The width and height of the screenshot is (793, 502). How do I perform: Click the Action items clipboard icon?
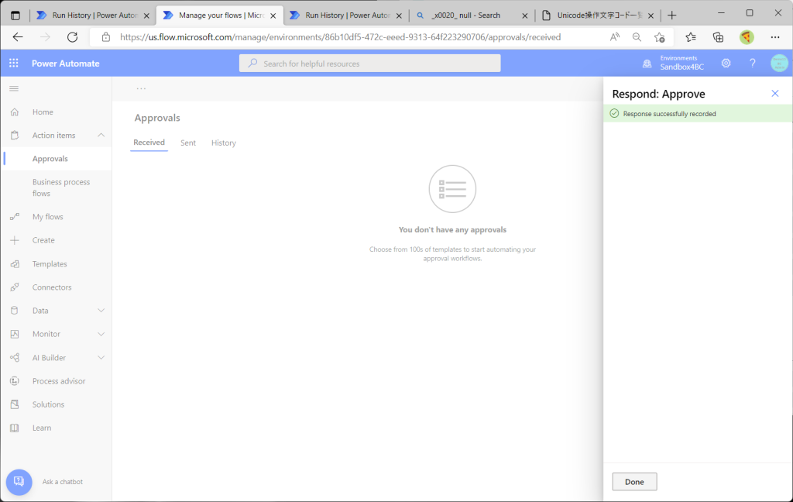pyautogui.click(x=15, y=135)
